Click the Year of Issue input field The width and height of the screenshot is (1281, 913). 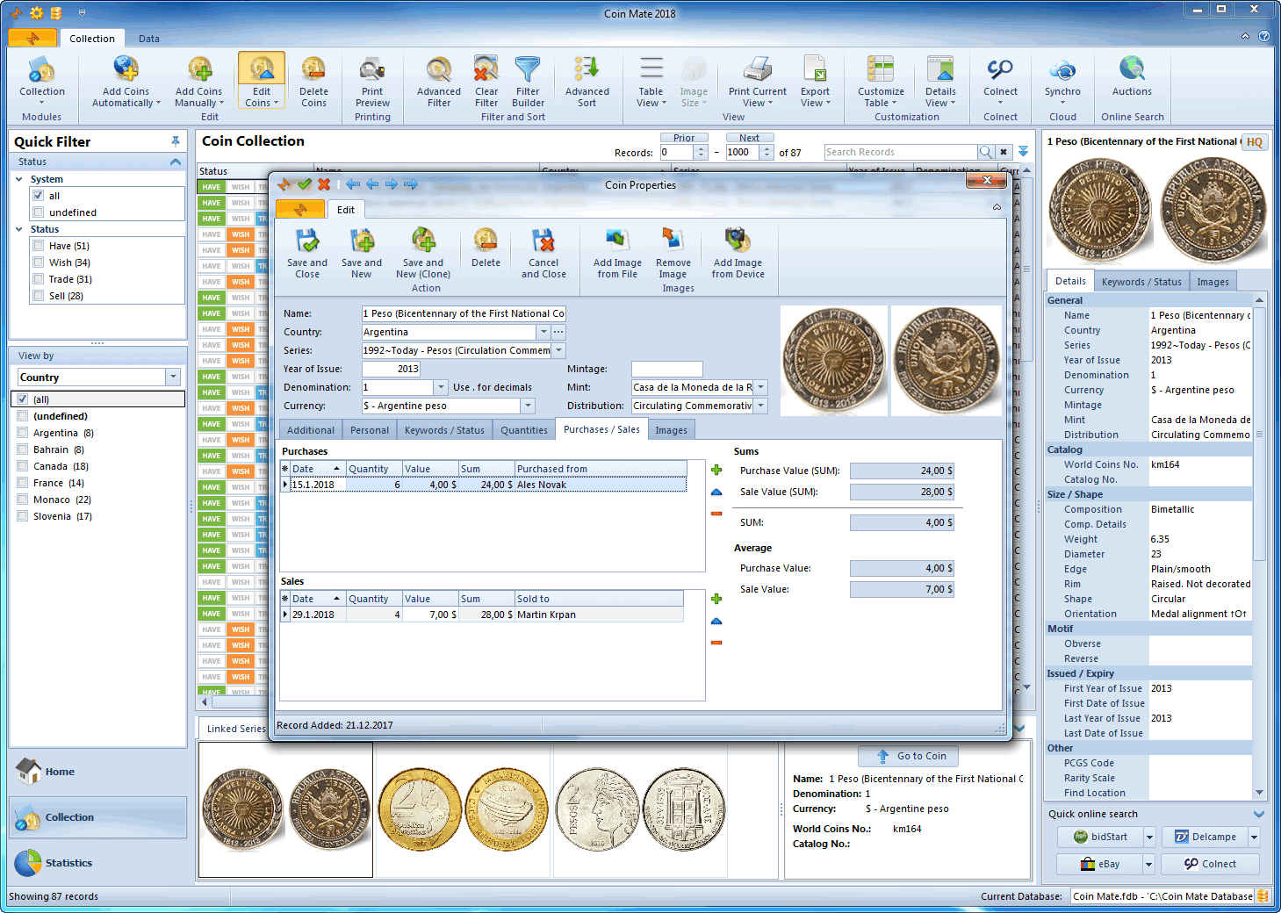point(391,369)
